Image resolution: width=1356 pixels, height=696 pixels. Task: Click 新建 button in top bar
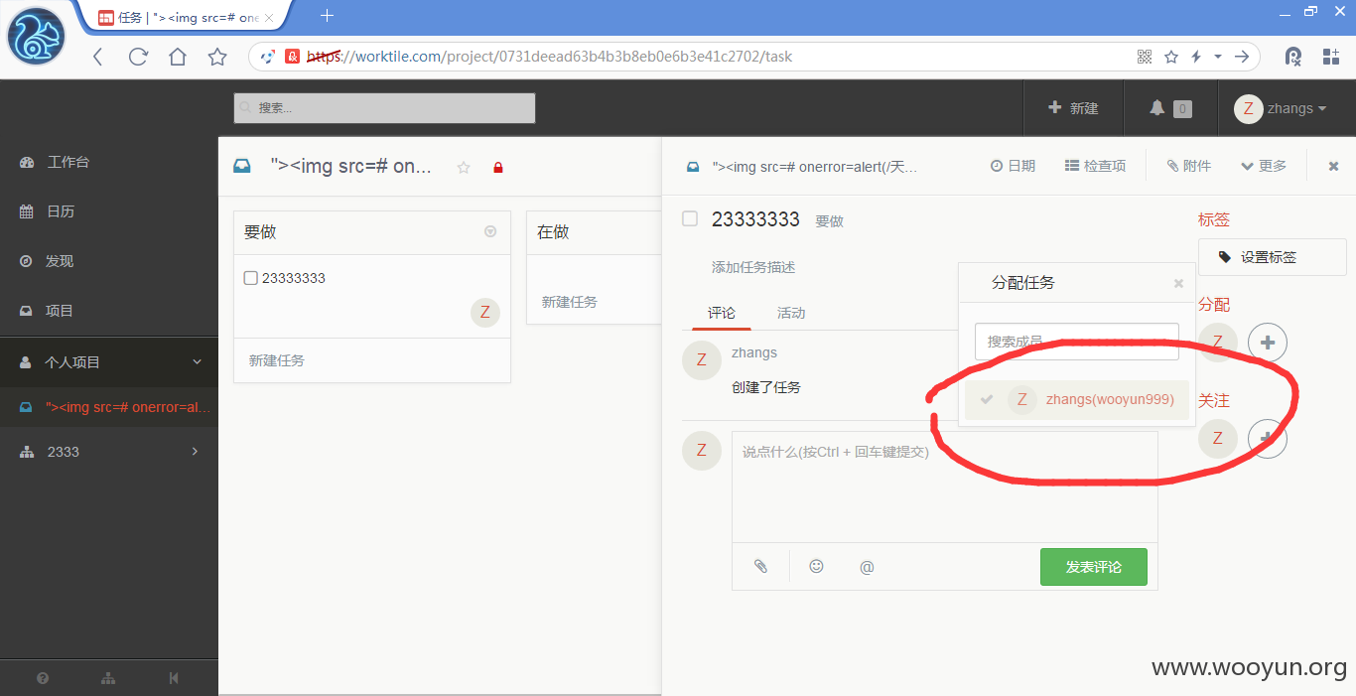click(1073, 108)
